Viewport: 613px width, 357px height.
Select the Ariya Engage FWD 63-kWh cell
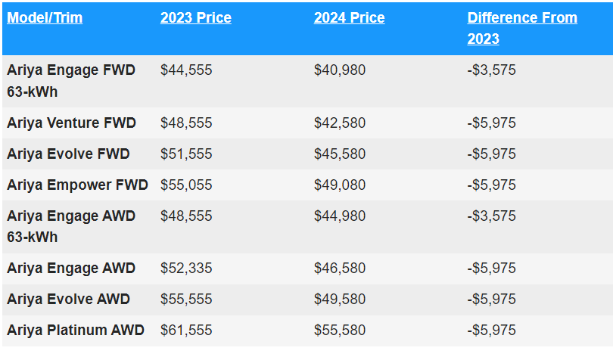pos(71,81)
